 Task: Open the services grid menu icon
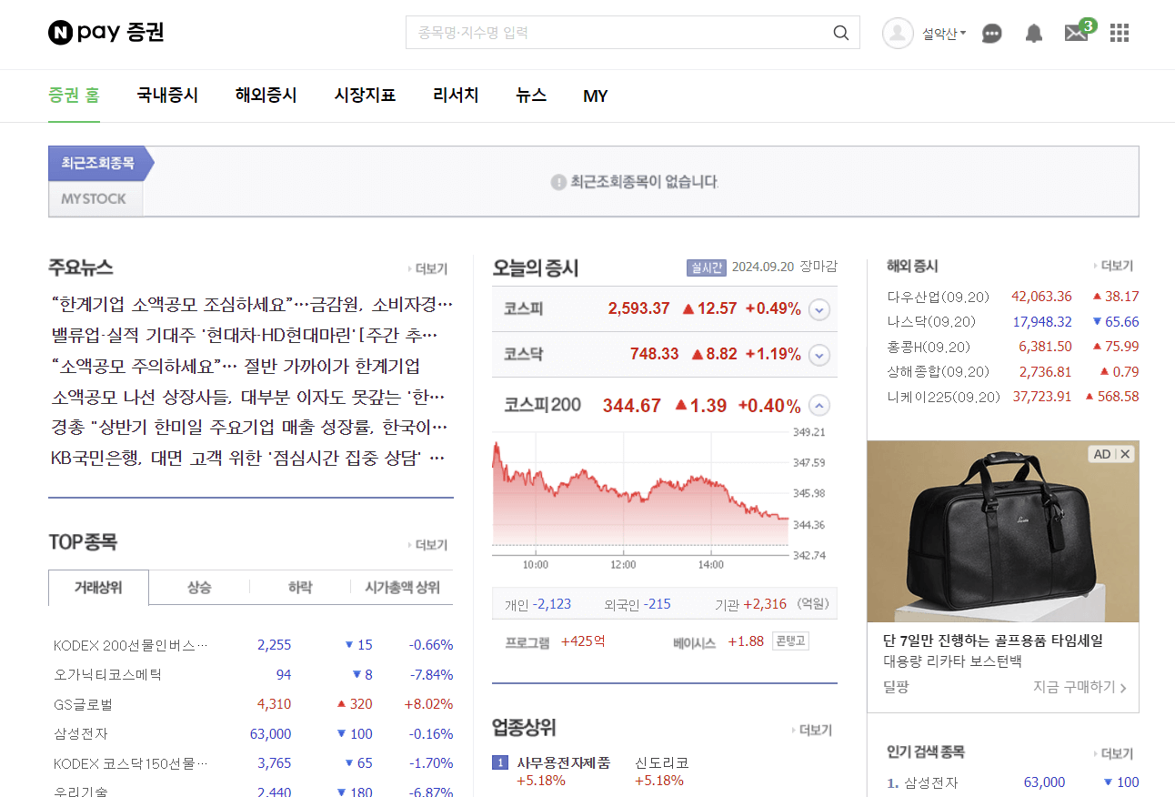coord(1119,33)
